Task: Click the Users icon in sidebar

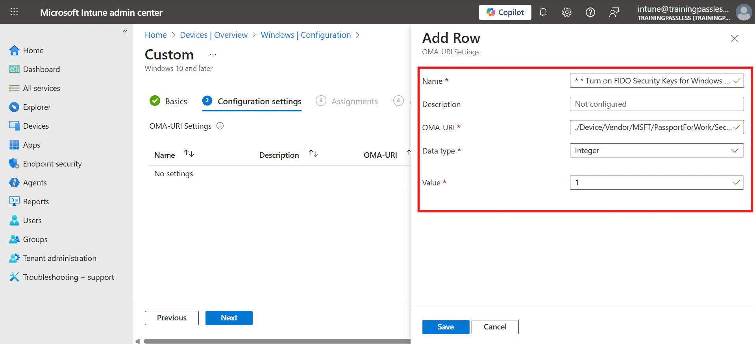Action: [14, 220]
